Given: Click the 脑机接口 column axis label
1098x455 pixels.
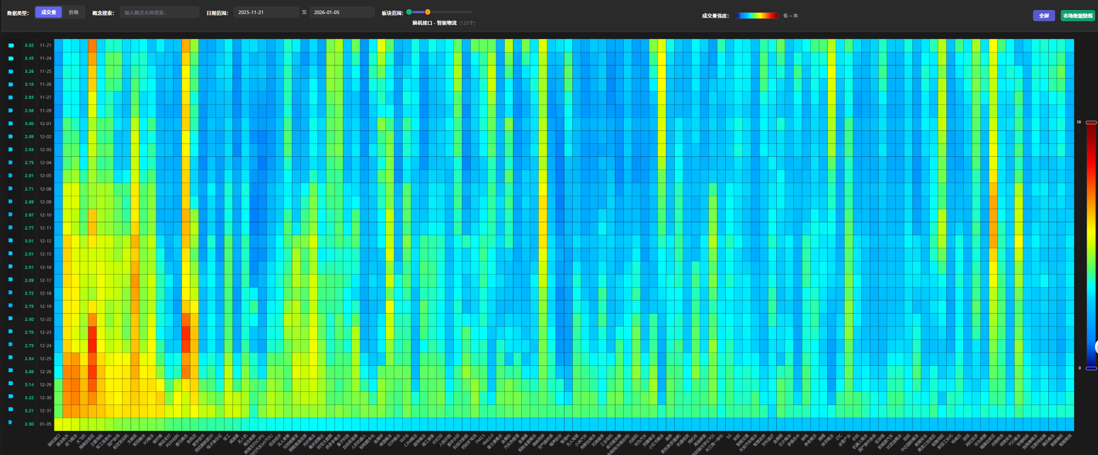Looking at the screenshot, I should (x=55, y=440).
